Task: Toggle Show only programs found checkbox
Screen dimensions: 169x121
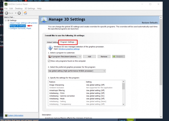Action: (49, 61)
